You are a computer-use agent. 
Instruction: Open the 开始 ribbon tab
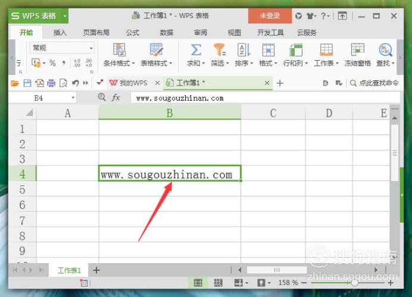pyautogui.click(x=26, y=33)
